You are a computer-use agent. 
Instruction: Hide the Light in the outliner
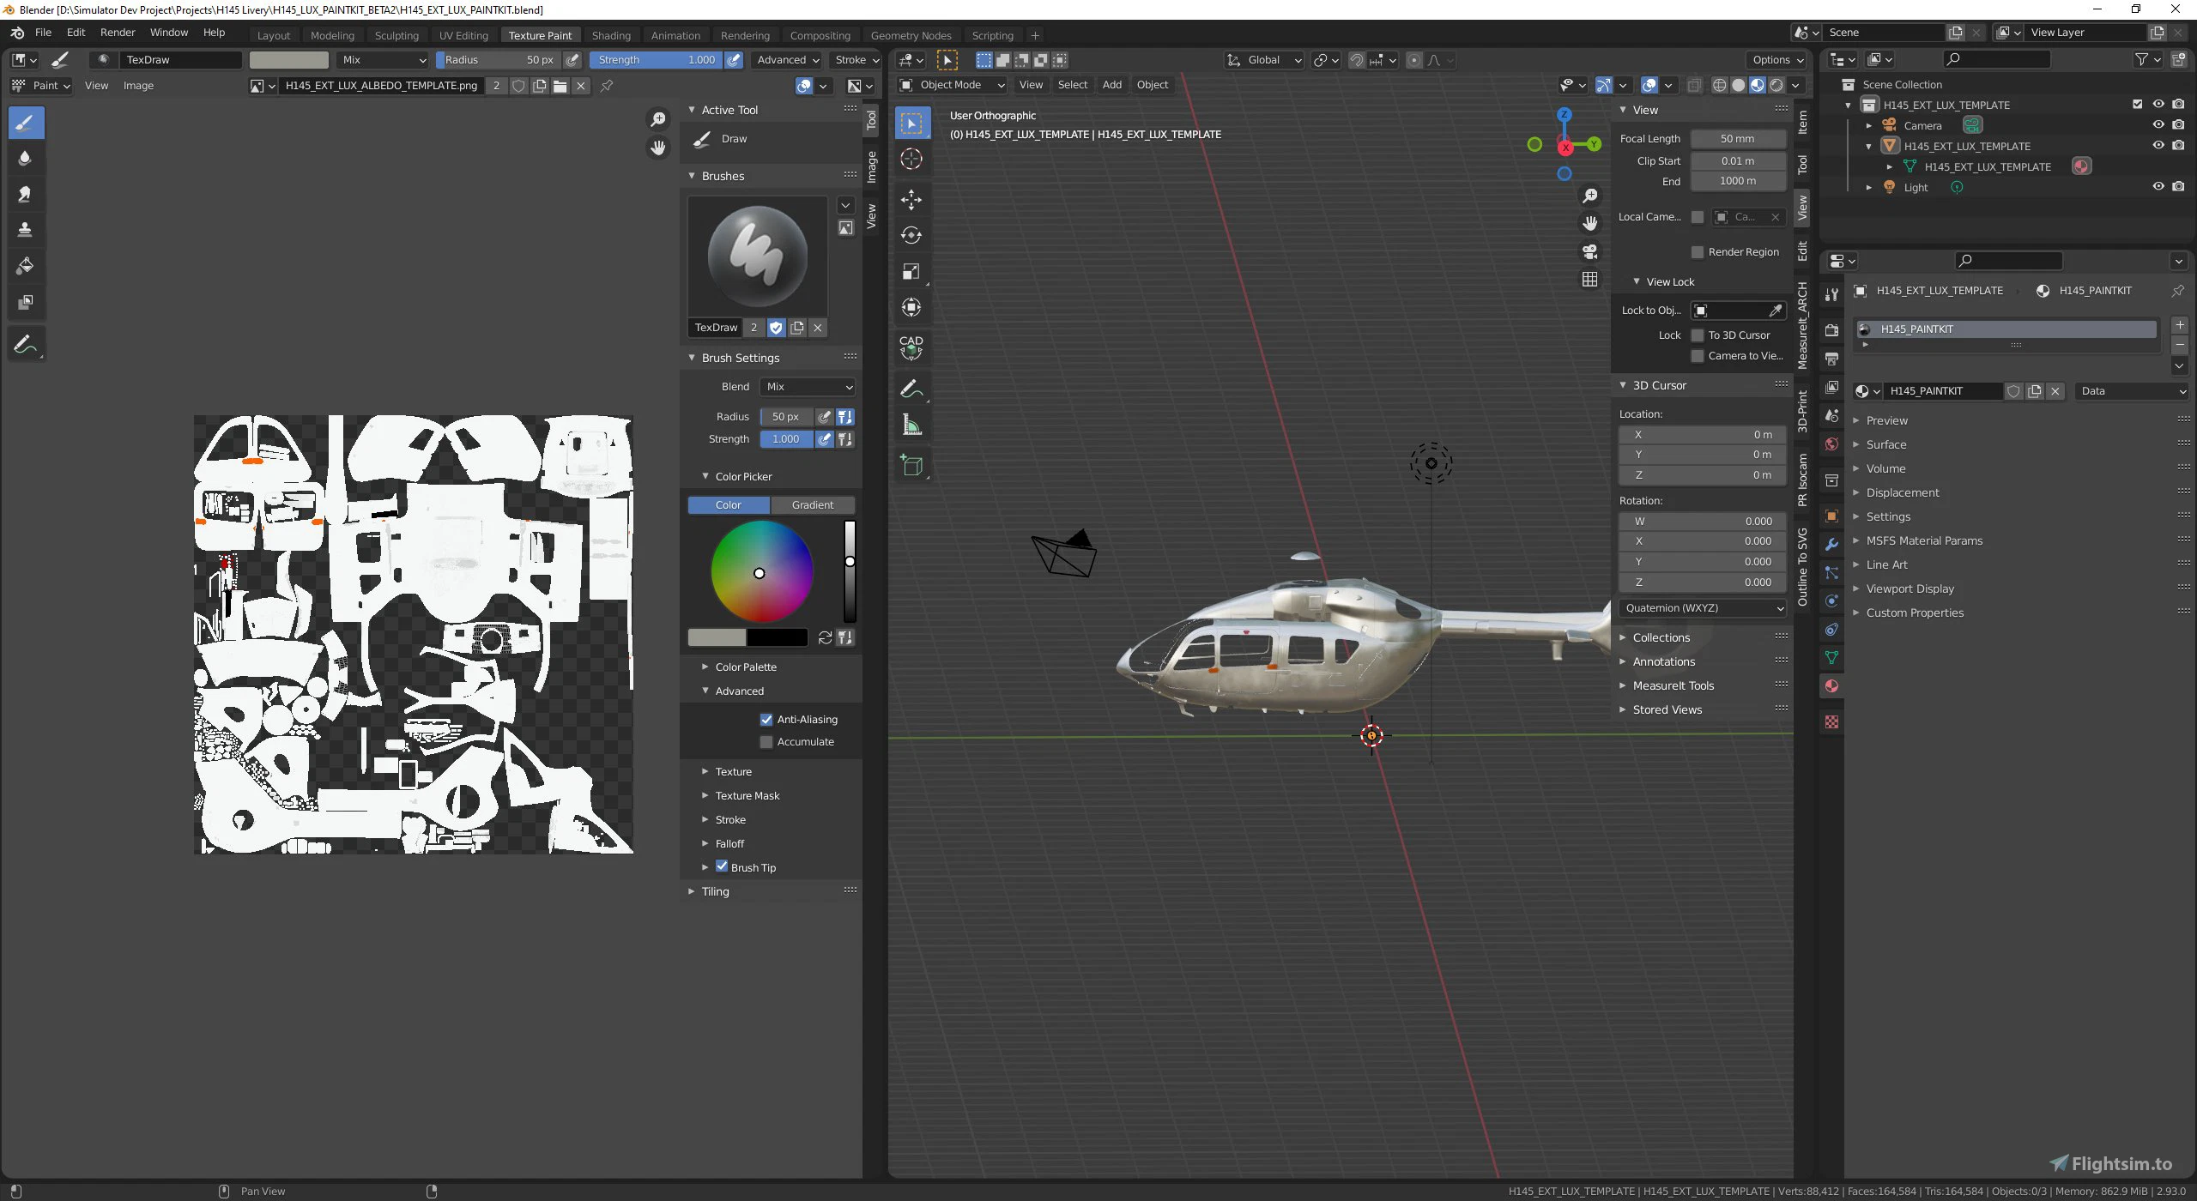pos(2158,187)
